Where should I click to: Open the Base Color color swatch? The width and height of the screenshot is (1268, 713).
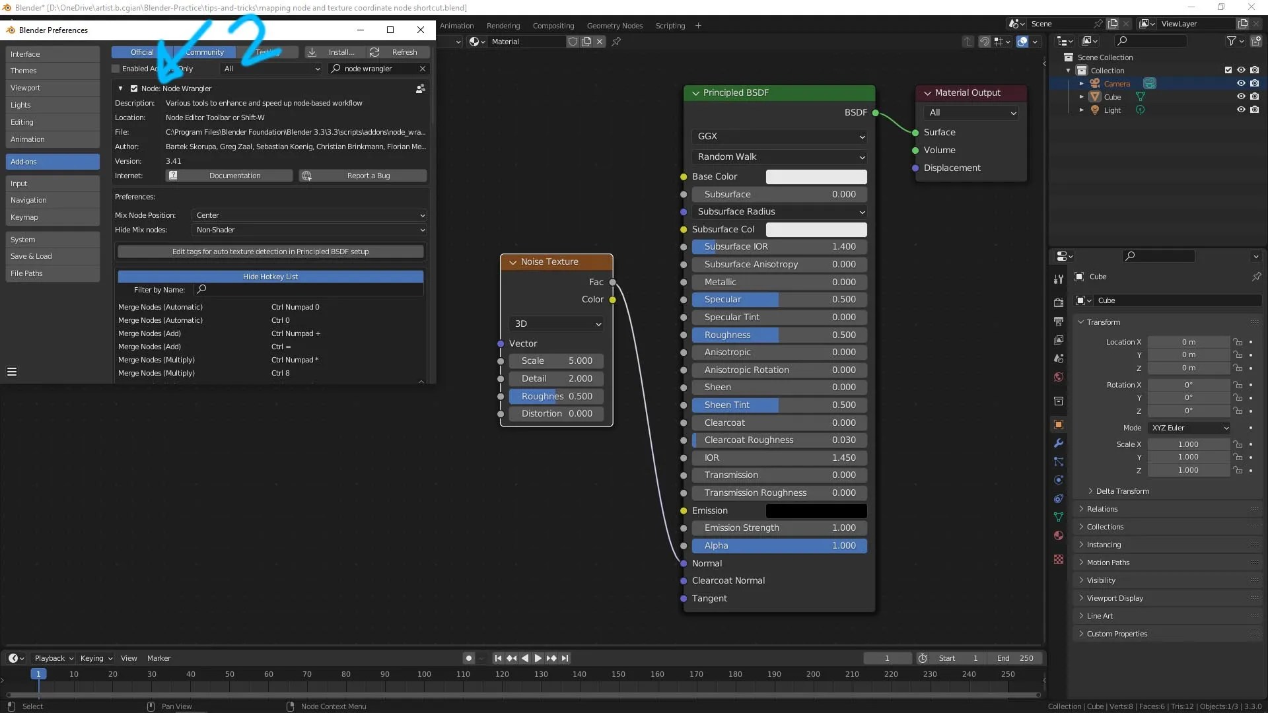(816, 176)
